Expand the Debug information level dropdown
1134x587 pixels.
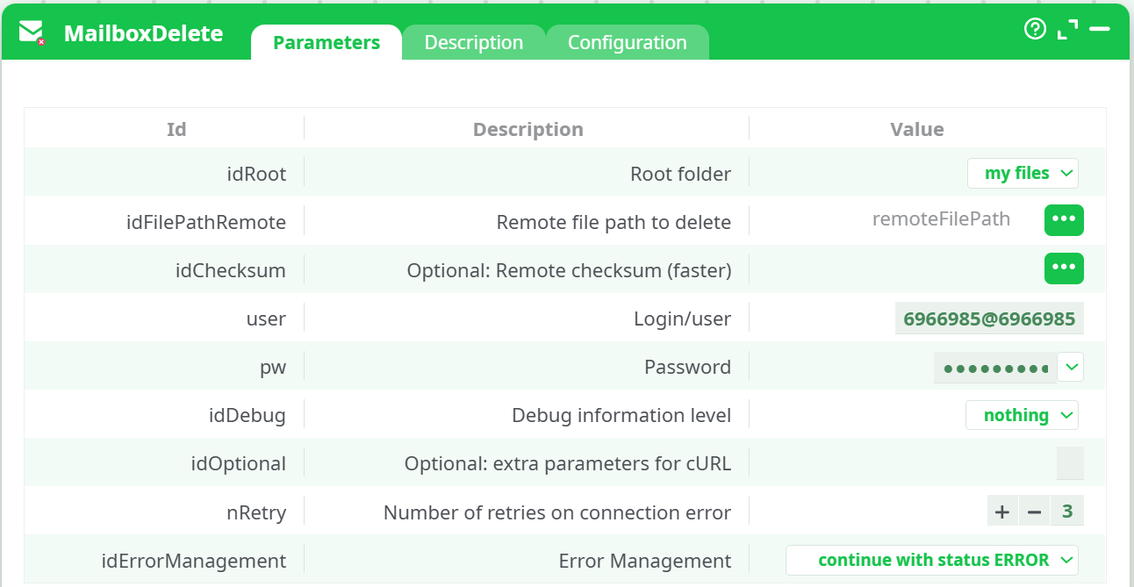(x=1022, y=415)
